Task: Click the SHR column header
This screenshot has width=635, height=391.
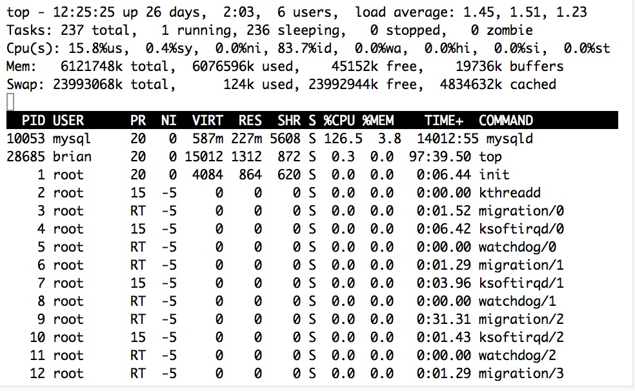Action: point(288,121)
